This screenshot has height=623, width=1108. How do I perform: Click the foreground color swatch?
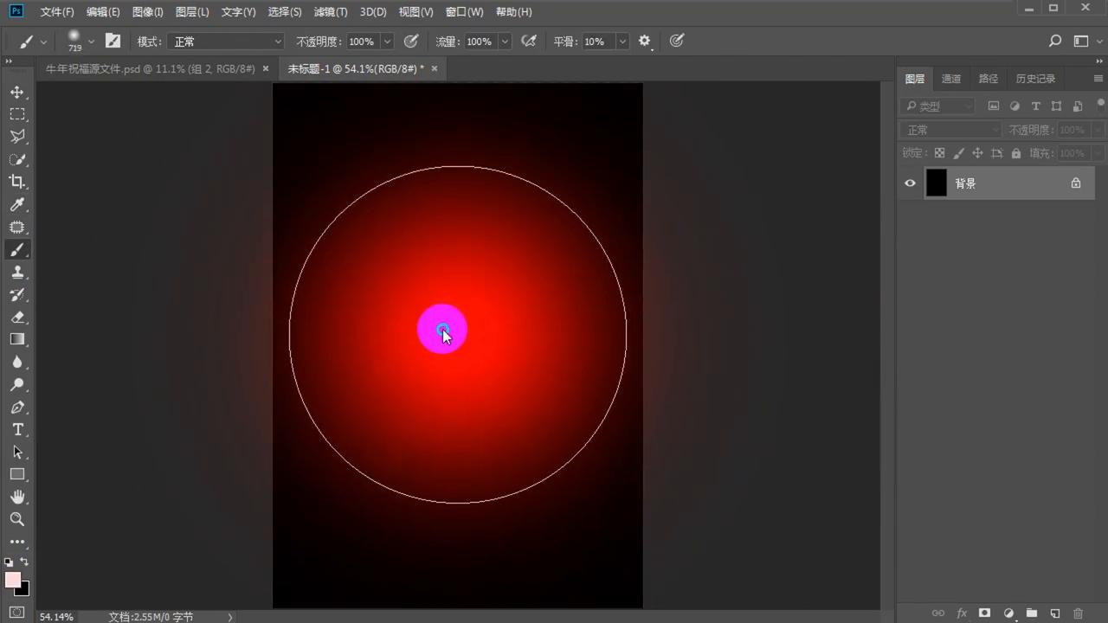[x=12, y=576]
